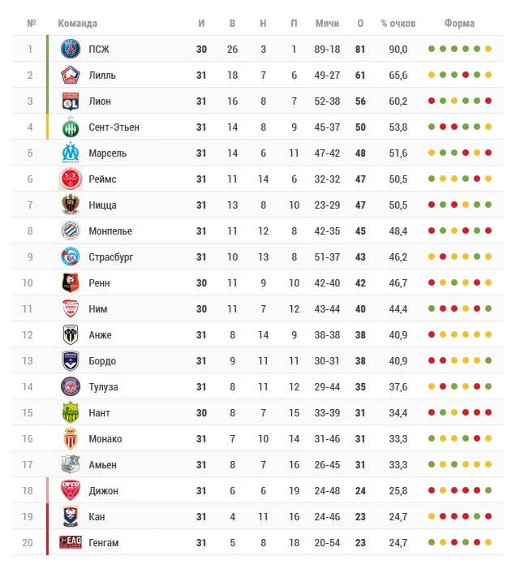Open the Монпелье team page

point(110,231)
